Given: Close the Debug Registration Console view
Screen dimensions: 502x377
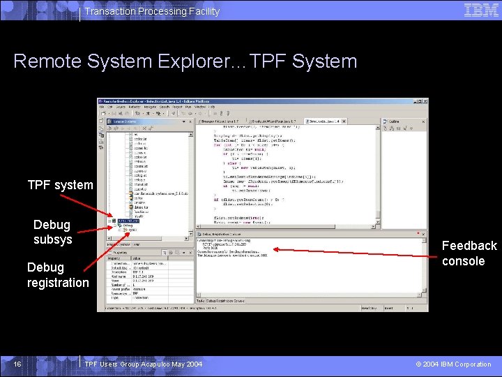Looking at the screenshot, I should click(x=423, y=235).
